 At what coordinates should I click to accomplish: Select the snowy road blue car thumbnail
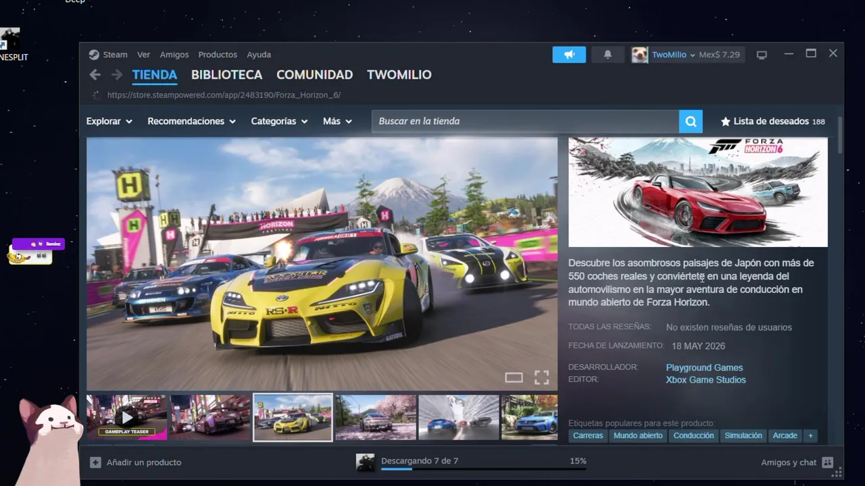tap(458, 418)
